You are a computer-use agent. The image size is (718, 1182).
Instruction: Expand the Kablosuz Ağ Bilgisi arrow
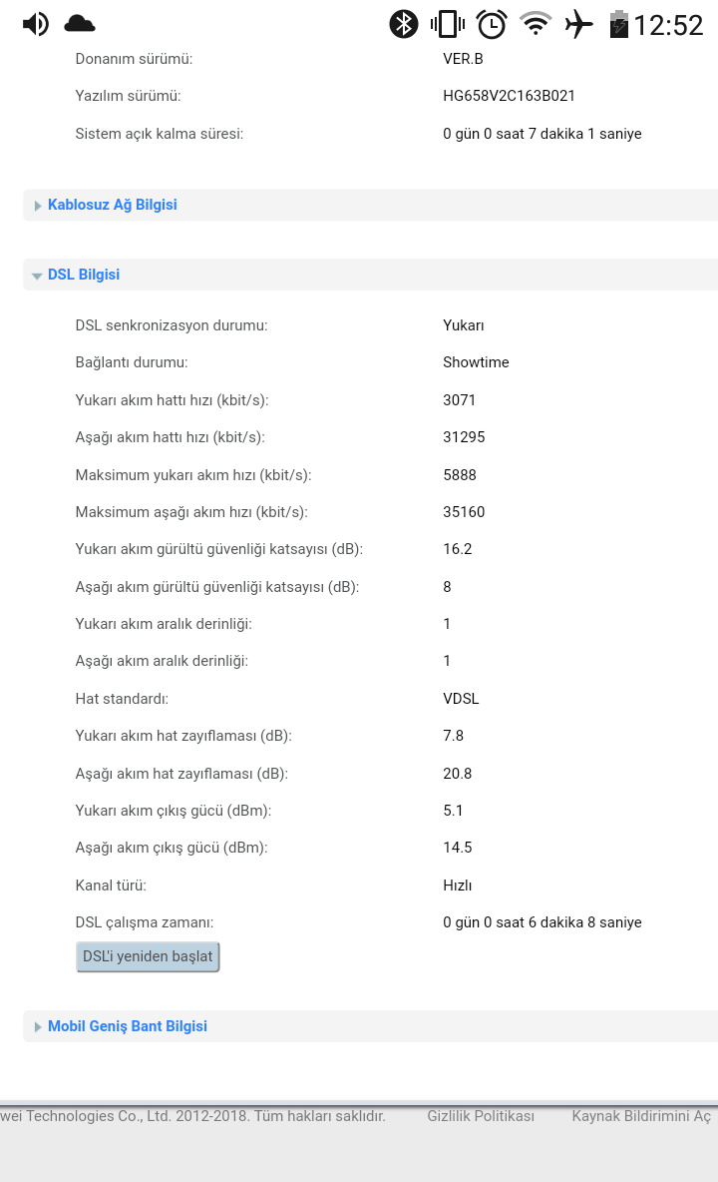click(38, 206)
